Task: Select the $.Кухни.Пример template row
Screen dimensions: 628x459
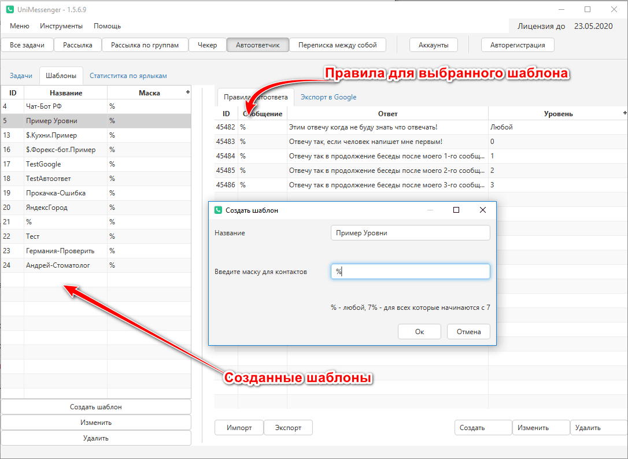Action: click(x=96, y=135)
